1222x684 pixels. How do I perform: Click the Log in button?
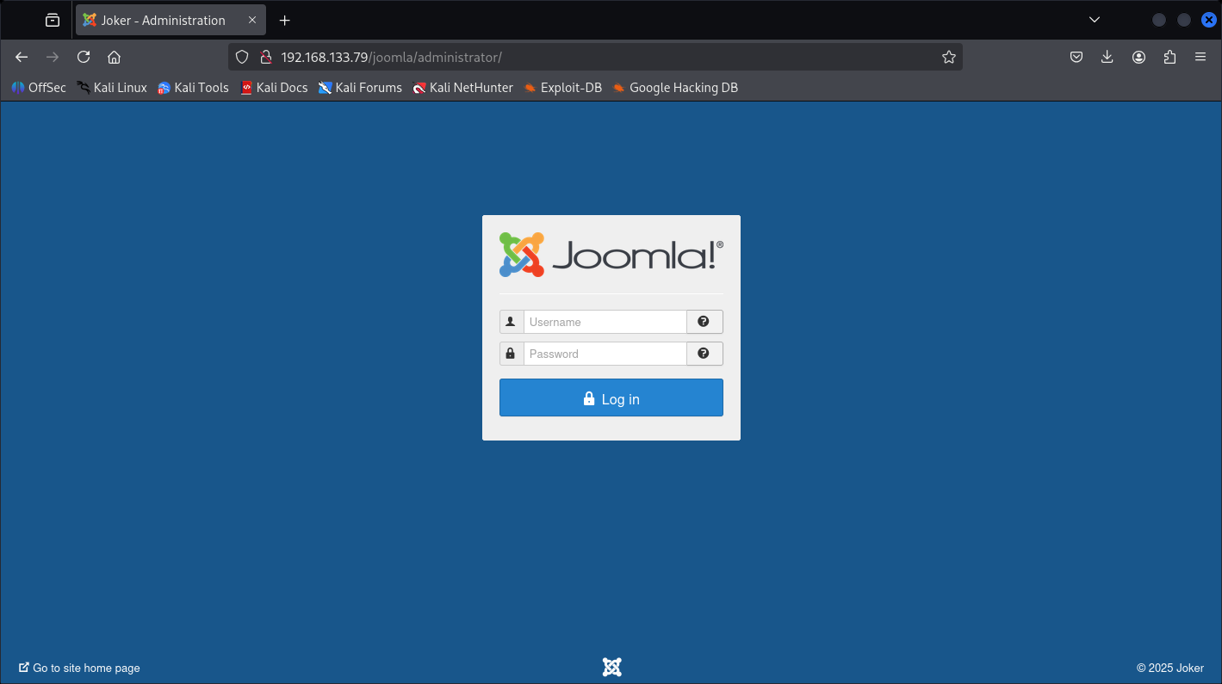611,397
